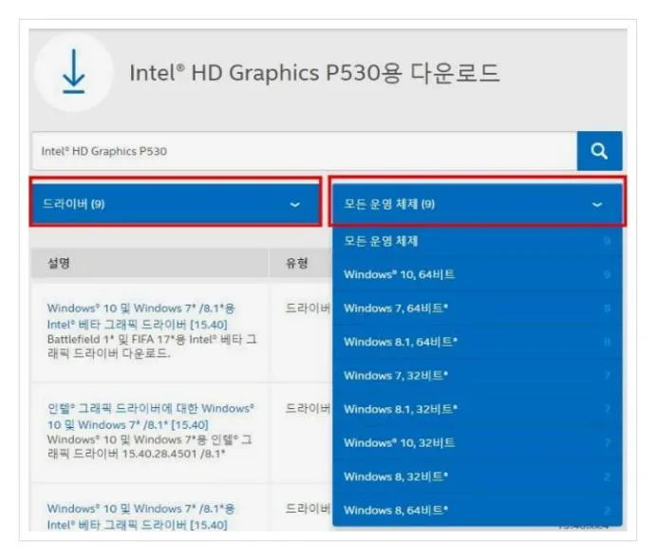This screenshot has height=560, width=656.
Task: Open the bottom Intel 베타 그래픽 드라이버 [15.40] link
Action: pos(141,516)
